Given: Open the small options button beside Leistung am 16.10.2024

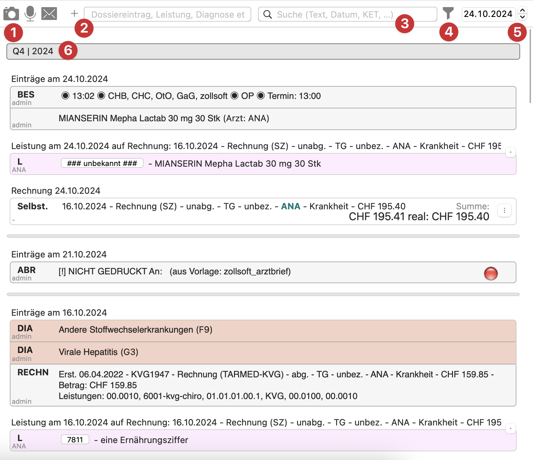Looking at the screenshot, I should [510, 428].
